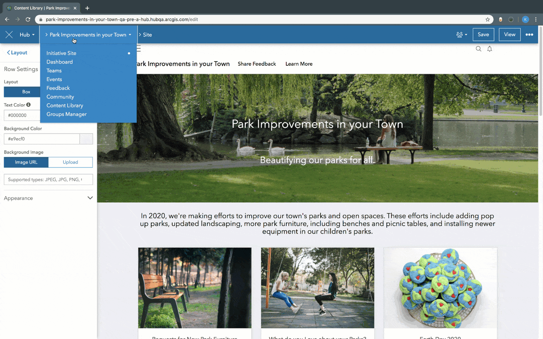Click the View button

tap(510, 35)
